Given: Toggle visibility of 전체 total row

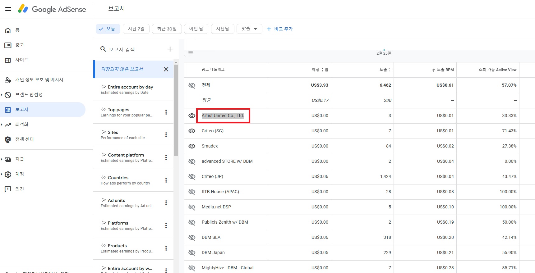Looking at the screenshot, I should point(192,85).
